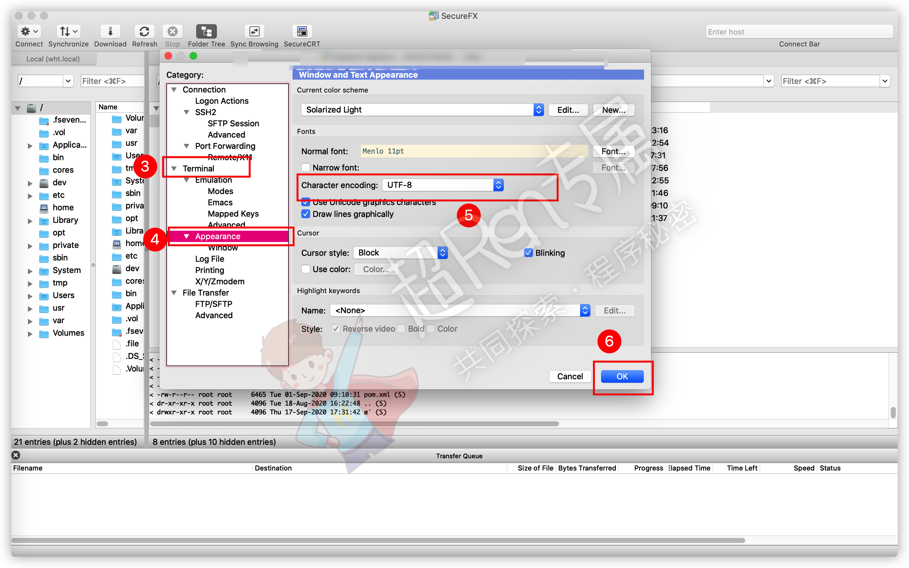Close the Transfer Queue panel
Screen dimensions: 909x568
pyautogui.click(x=16, y=455)
